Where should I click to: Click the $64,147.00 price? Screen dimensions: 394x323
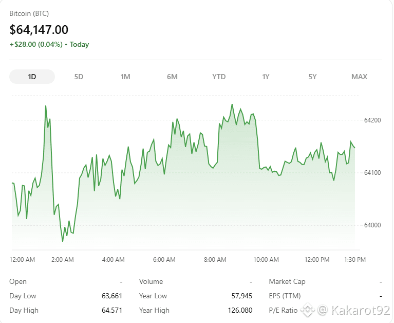(39, 29)
